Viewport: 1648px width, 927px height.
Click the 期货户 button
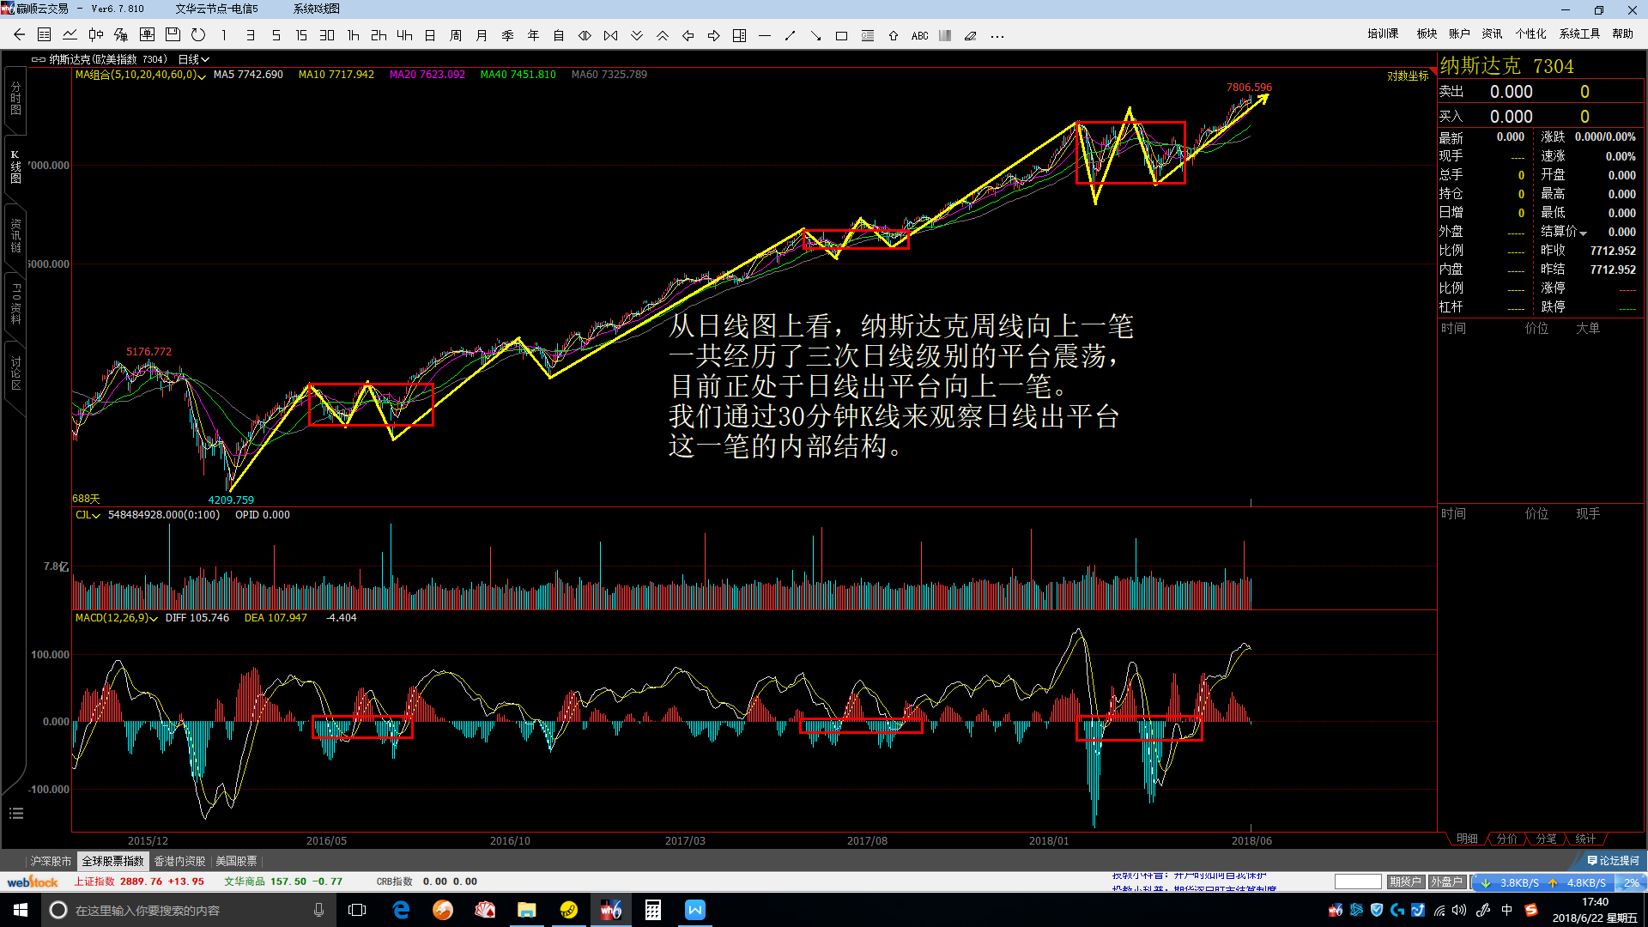point(1405,882)
